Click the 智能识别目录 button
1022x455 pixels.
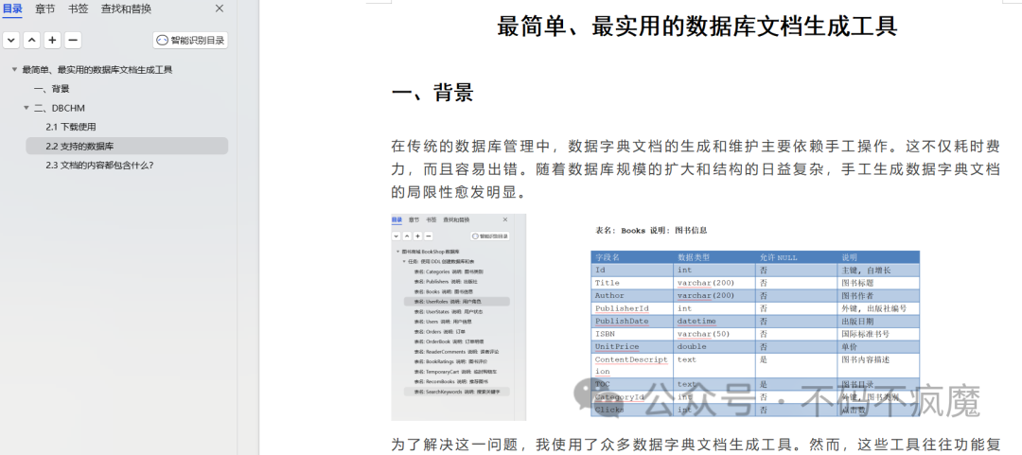[190, 41]
